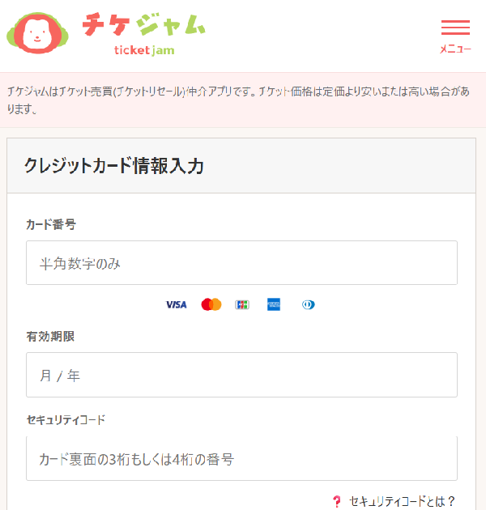This screenshot has height=510, width=486.
Task: Click the Mastercard brand icon
Action: [211, 304]
